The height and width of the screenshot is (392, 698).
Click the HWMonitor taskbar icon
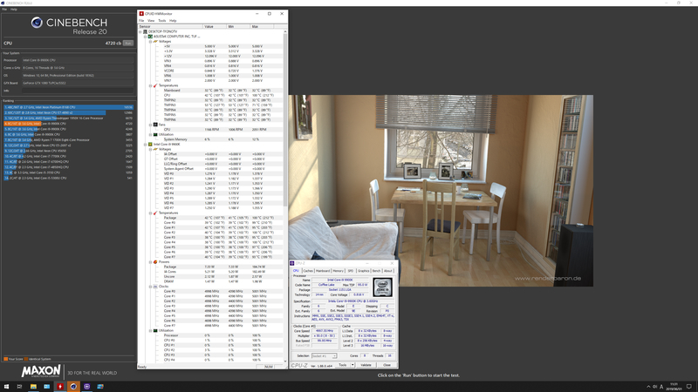(60, 387)
